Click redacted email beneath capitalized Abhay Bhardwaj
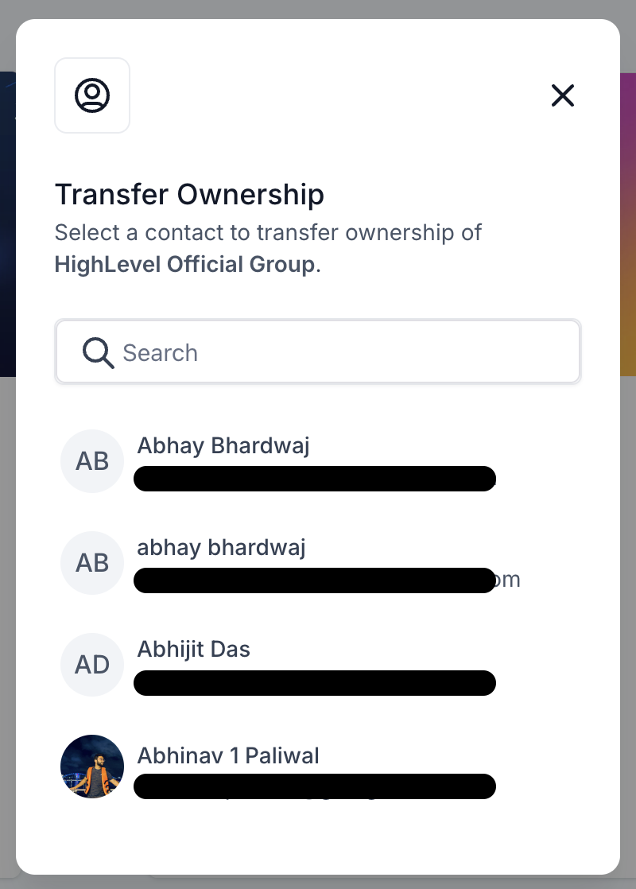Viewport: 636px width, 889px height. tap(315, 478)
